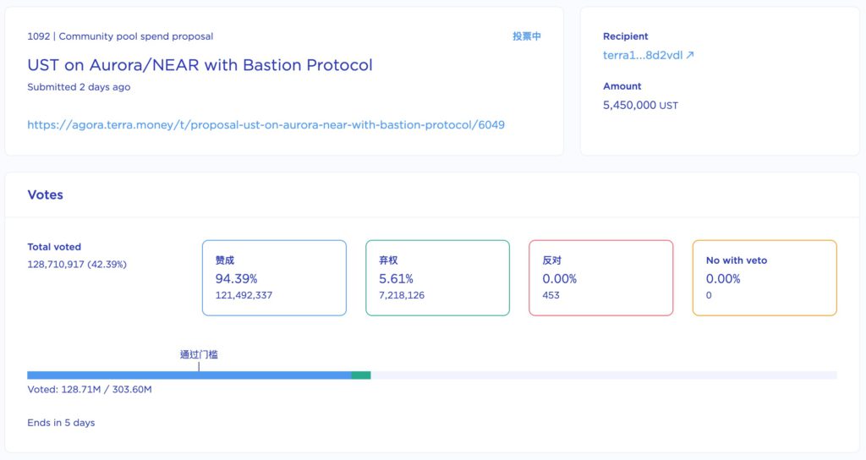
Task: Click the terra1...8d2vdl recipient address
Action: click(642, 55)
